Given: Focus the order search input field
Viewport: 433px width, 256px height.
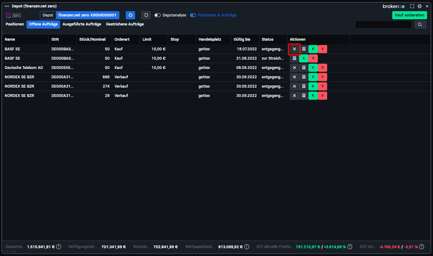Looking at the screenshot, I should point(383,25).
